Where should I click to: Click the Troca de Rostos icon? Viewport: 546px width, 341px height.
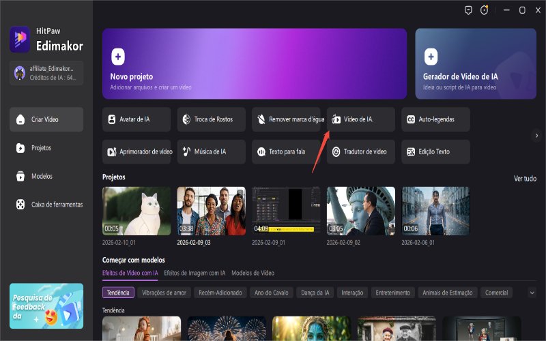pyautogui.click(x=186, y=119)
